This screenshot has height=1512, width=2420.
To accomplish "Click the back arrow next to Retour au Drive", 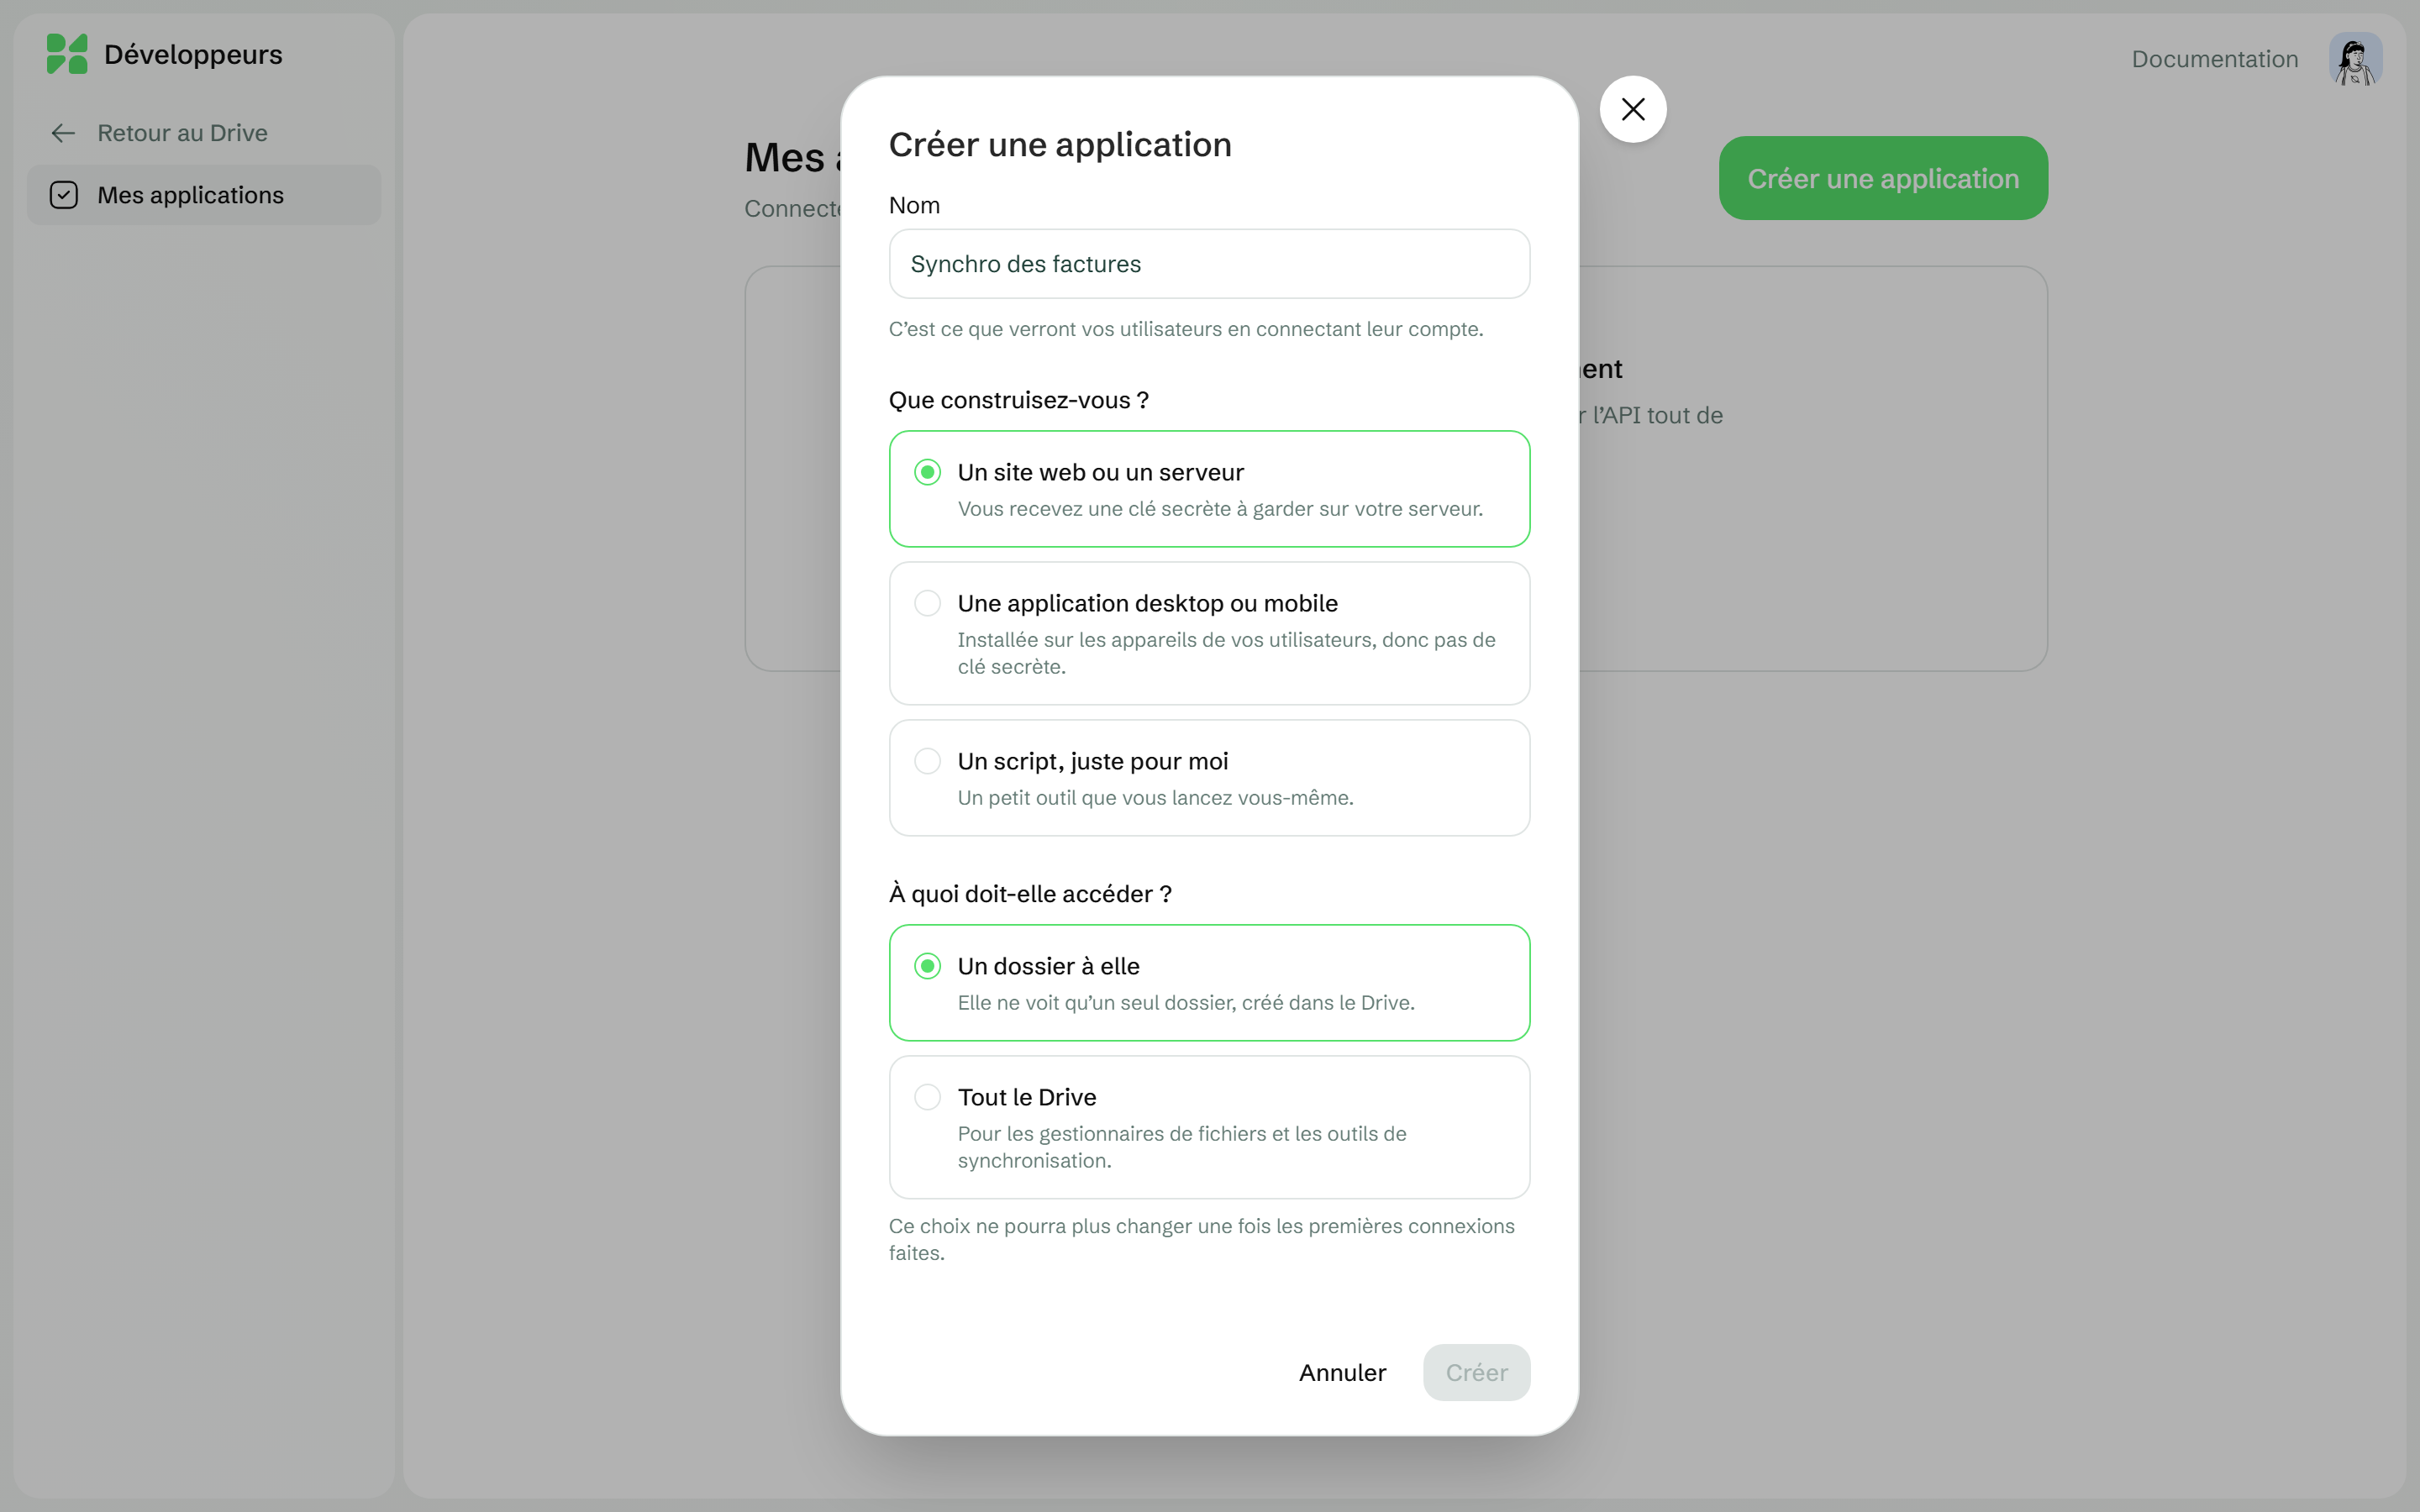I will (x=63, y=133).
